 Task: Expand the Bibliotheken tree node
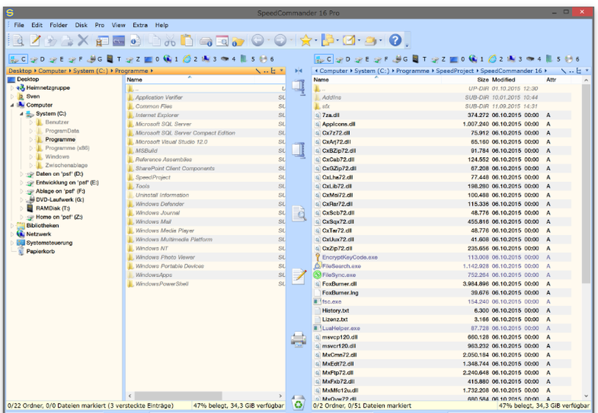12,226
